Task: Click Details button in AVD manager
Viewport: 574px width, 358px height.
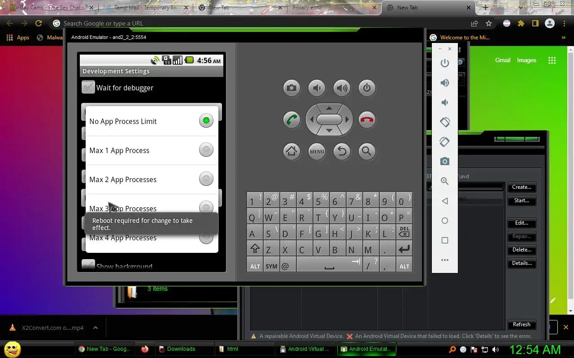Action: tap(522, 263)
